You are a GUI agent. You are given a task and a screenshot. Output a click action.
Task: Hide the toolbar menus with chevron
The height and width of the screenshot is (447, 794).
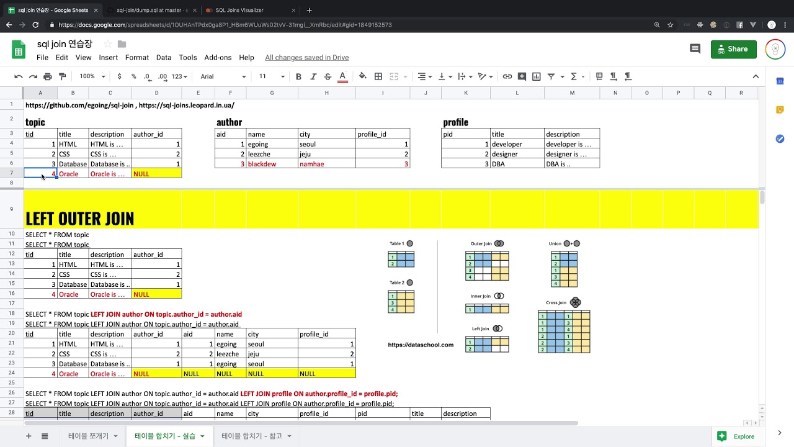[x=756, y=76]
